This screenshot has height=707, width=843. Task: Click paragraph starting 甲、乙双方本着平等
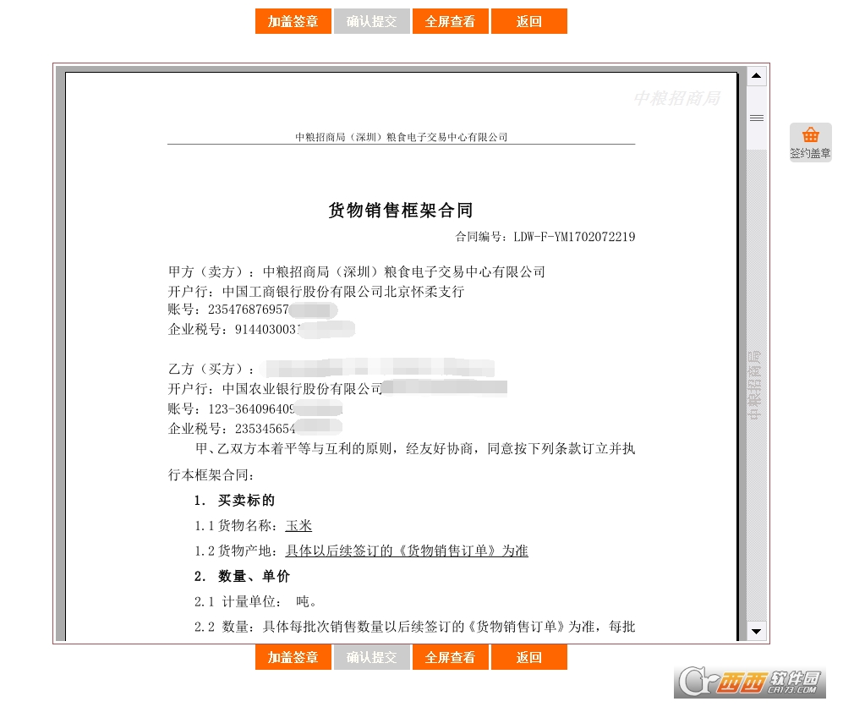(x=415, y=448)
